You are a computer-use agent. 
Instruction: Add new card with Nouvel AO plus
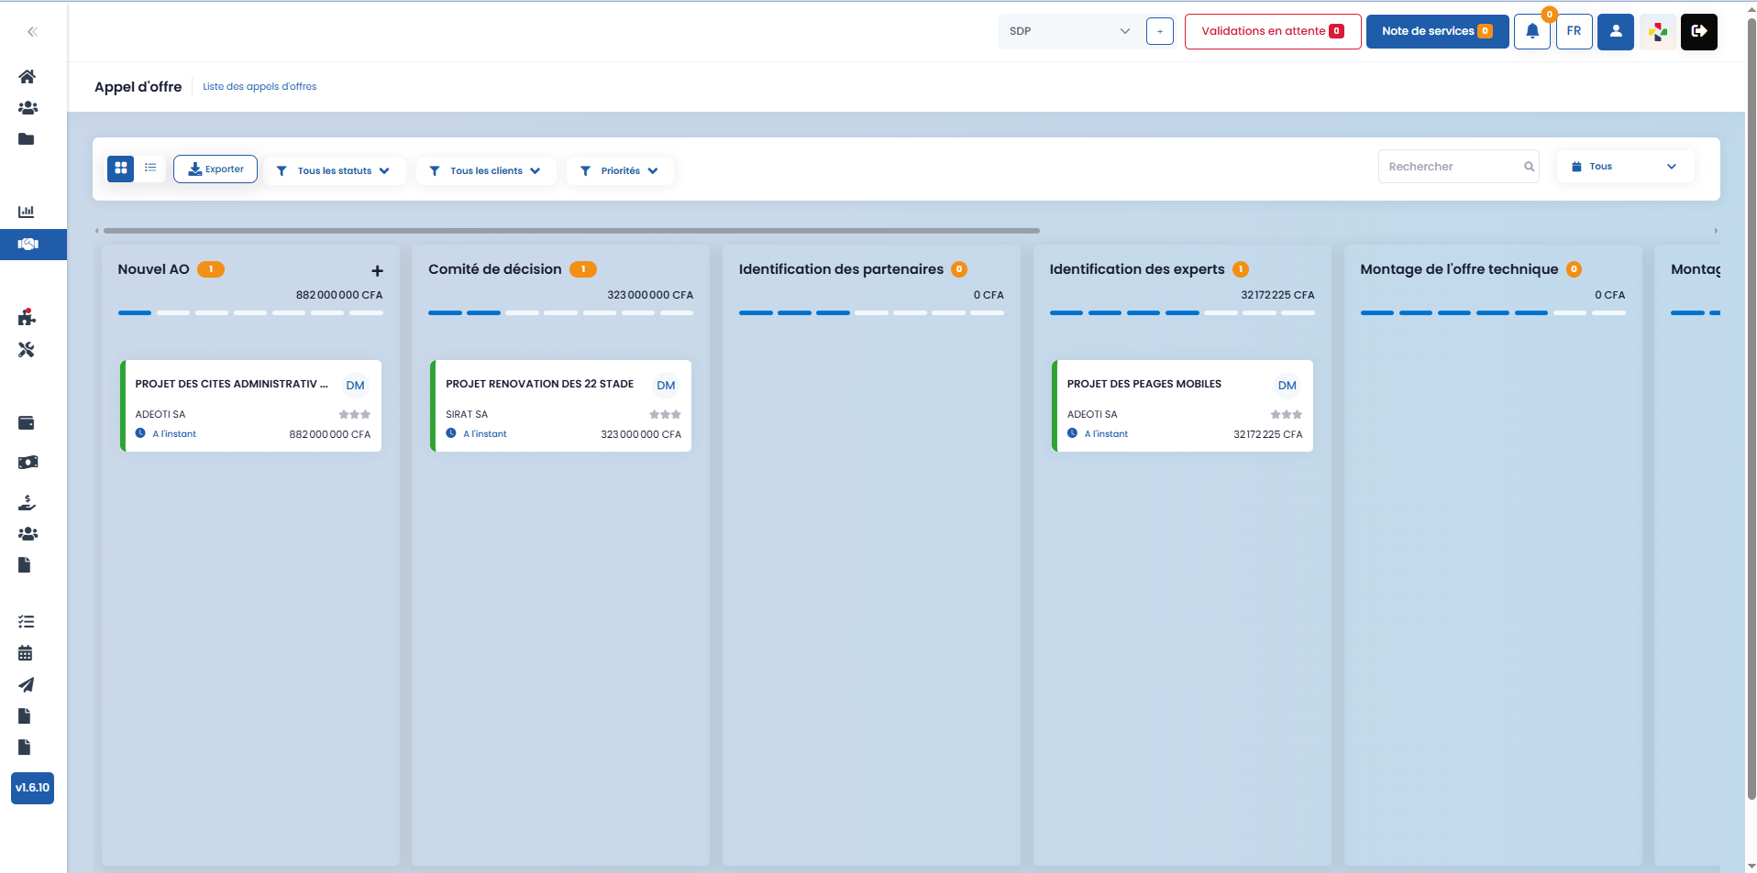click(x=377, y=271)
